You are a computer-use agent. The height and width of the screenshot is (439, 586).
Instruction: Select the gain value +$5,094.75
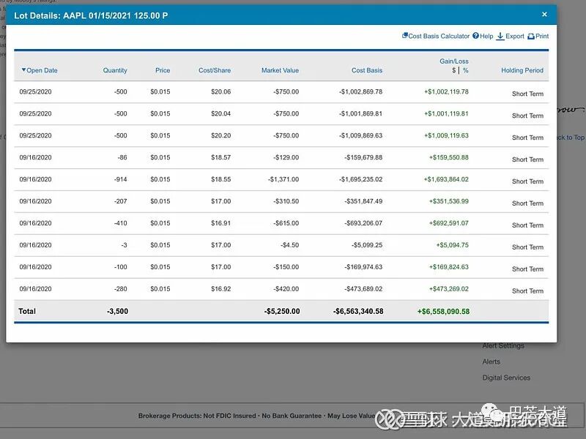point(452,245)
